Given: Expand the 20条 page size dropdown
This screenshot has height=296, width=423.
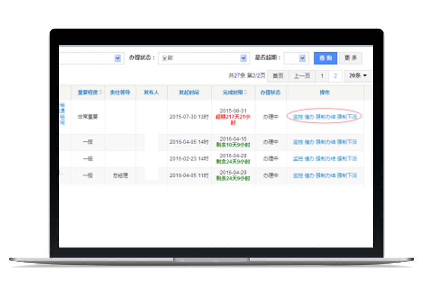Looking at the screenshot, I should pos(358,76).
